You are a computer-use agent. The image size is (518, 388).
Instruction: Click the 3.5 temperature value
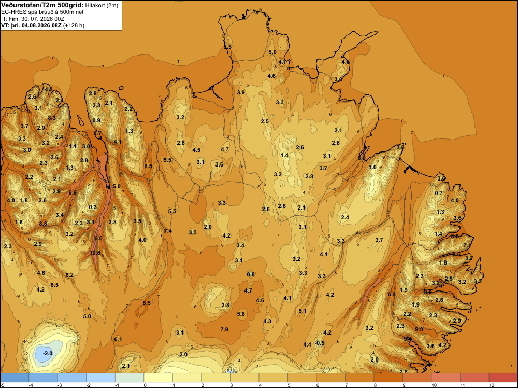click(x=137, y=221)
